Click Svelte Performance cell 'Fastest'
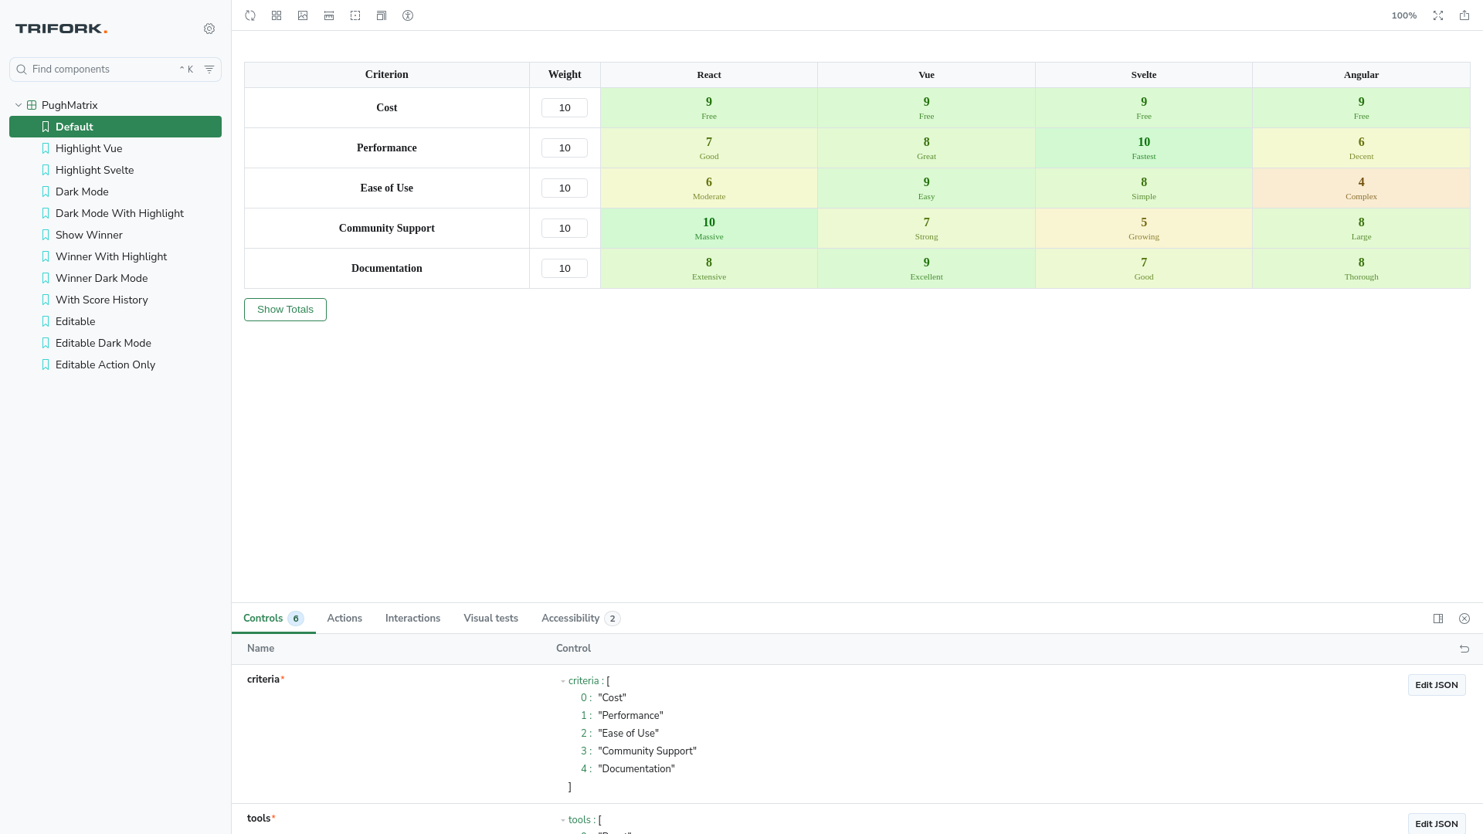 [1144, 148]
